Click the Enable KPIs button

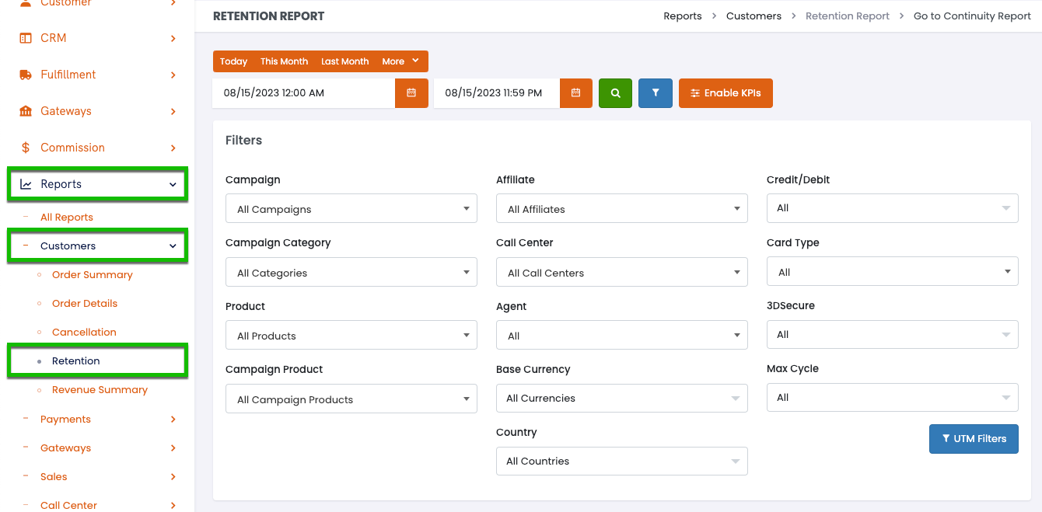tap(726, 93)
